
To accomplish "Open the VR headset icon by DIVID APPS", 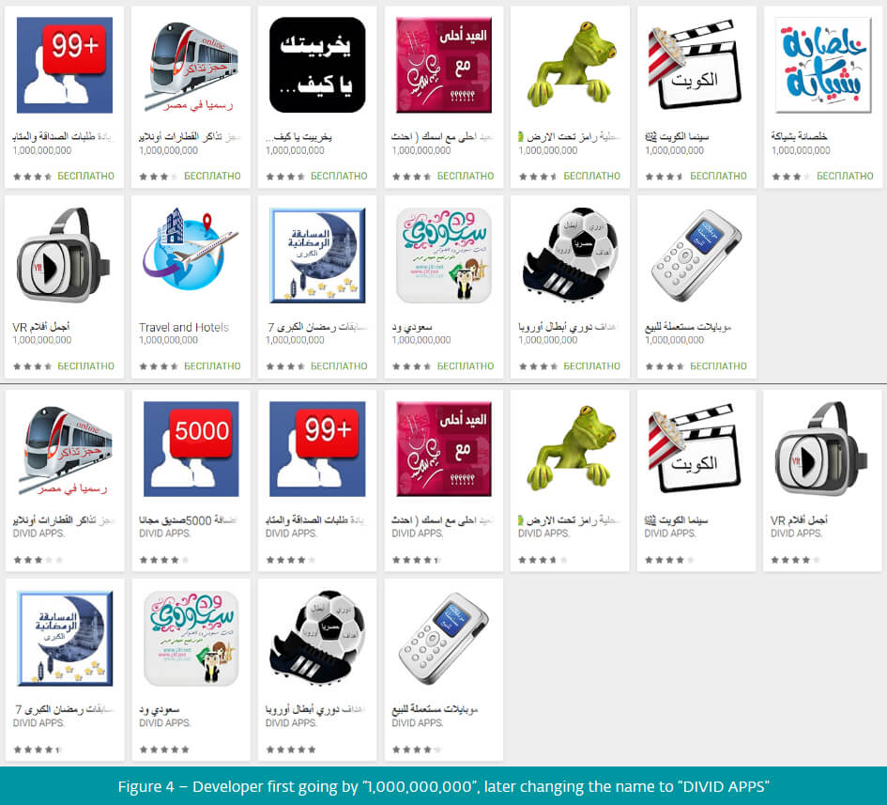I will pyautogui.click(x=822, y=449).
